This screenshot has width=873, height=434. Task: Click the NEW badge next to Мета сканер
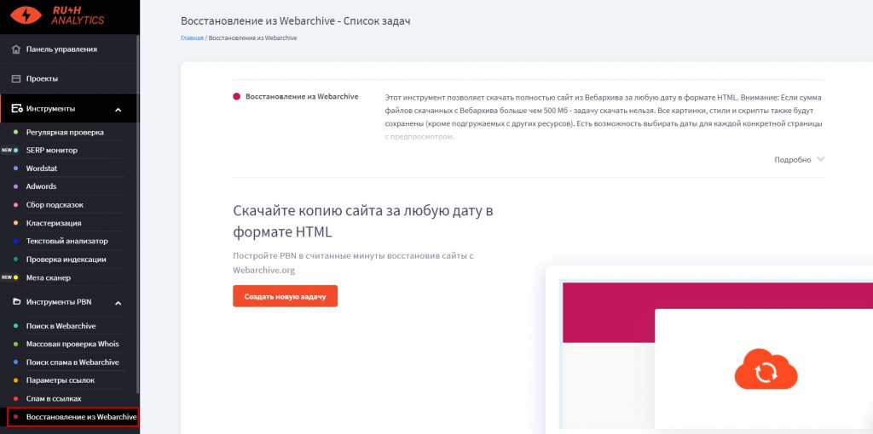(7, 277)
